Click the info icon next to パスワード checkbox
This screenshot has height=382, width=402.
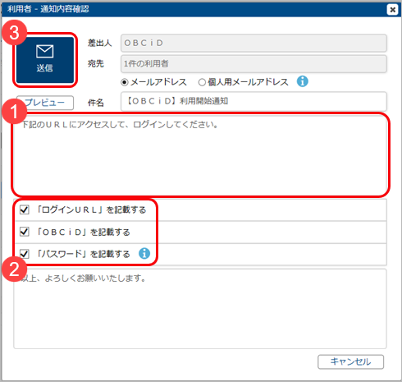point(144,254)
